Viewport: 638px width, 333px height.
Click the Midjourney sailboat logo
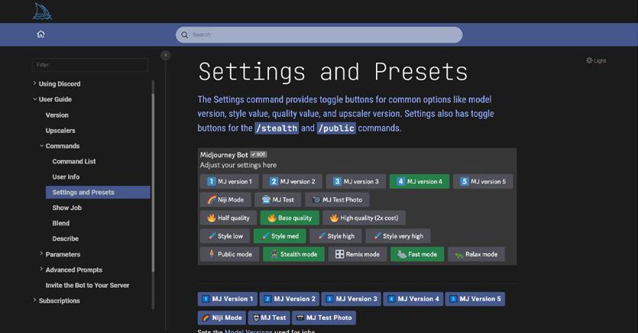pos(42,11)
